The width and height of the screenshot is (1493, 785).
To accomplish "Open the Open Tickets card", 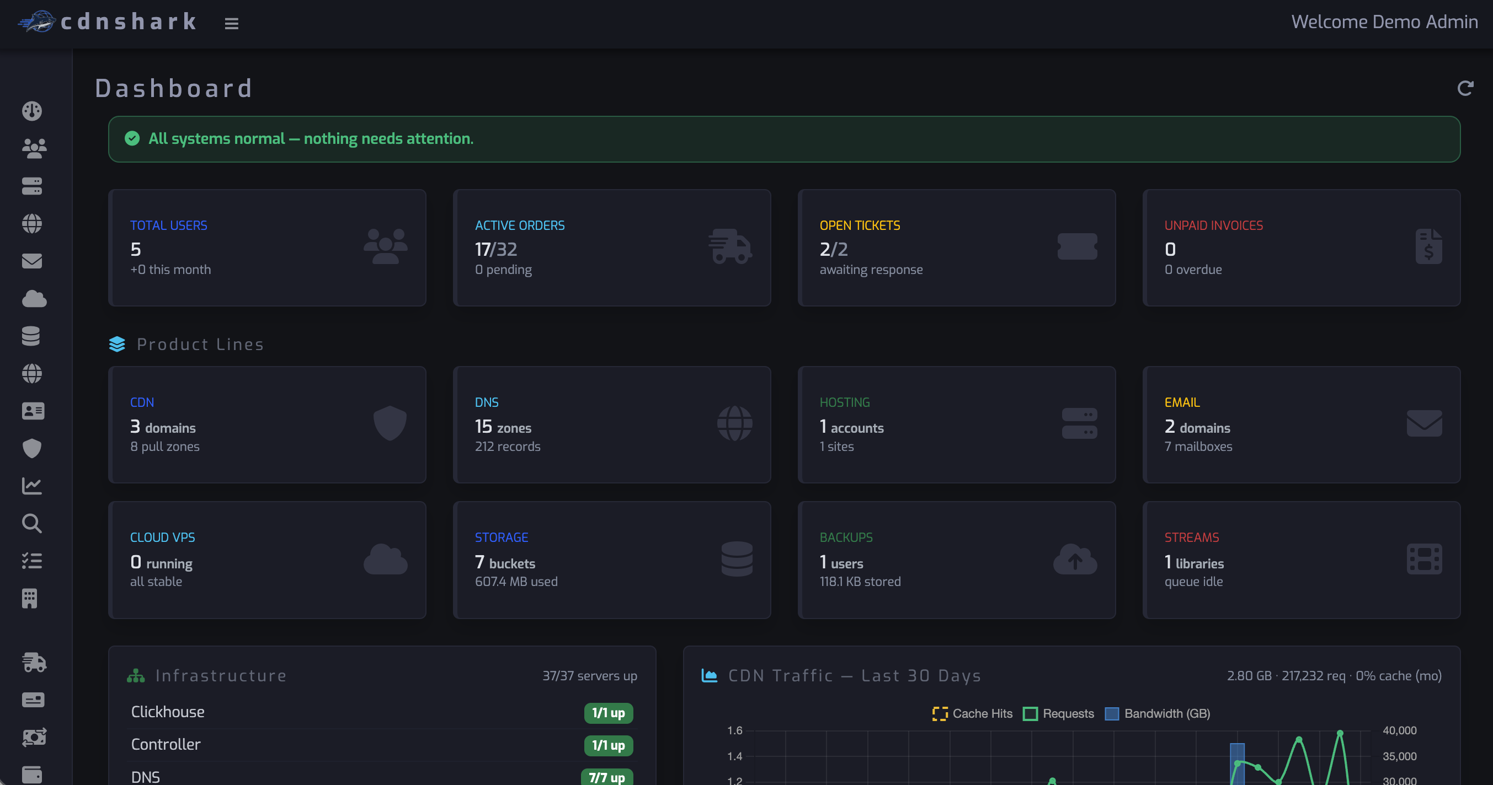I will click(x=957, y=248).
